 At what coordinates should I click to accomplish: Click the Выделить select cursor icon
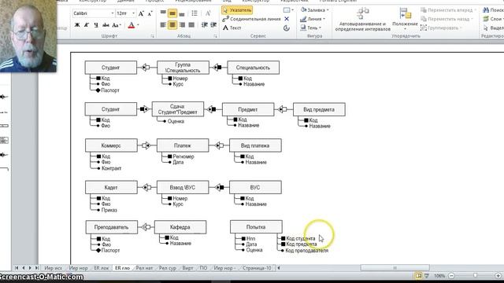point(486,28)
